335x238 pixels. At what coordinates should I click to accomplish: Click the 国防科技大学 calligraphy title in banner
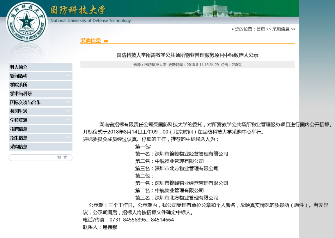78,10
